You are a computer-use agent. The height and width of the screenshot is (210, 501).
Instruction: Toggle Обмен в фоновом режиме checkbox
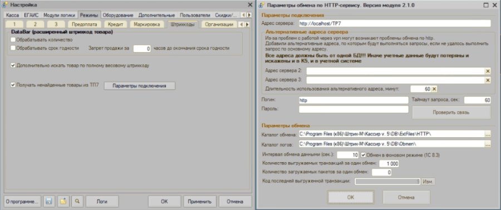(364, 155)
